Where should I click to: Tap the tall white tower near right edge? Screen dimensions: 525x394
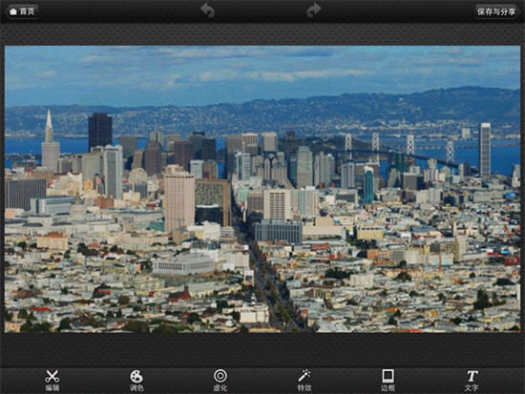[485, 150]
